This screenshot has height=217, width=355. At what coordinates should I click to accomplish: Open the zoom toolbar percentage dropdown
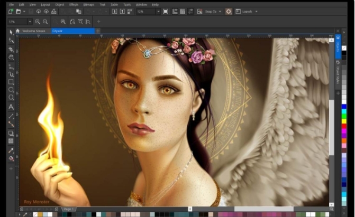point(30,22)
